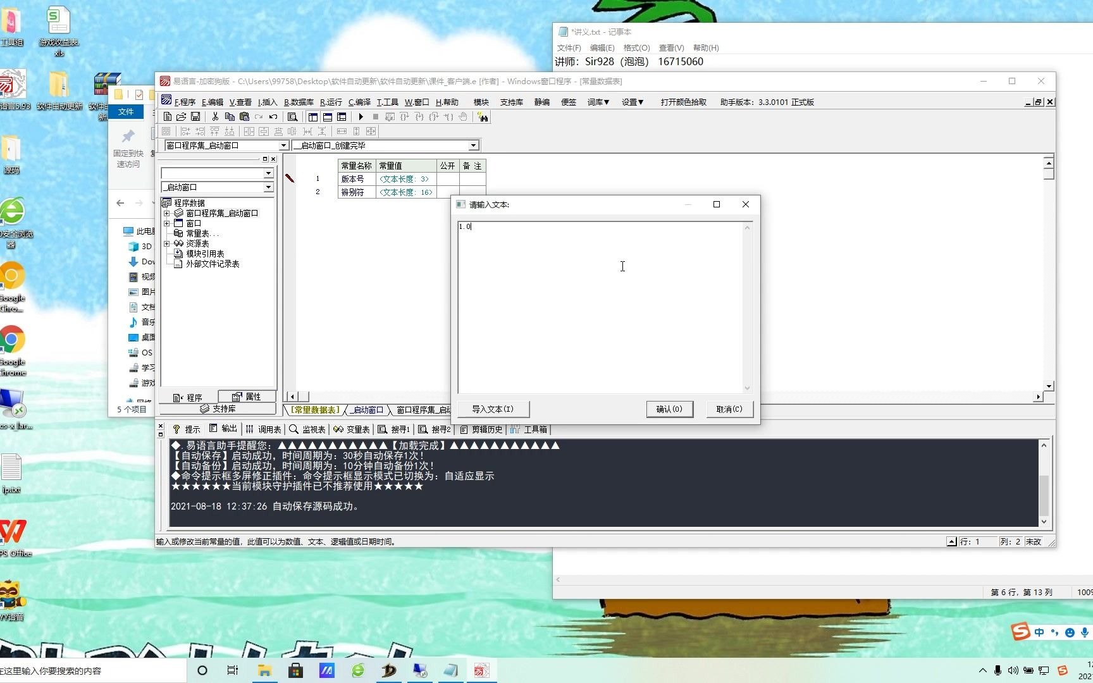Open the C.编译 menu
Image resolution: width=1093 pixels, height=683 pixels.
(359, 102)
